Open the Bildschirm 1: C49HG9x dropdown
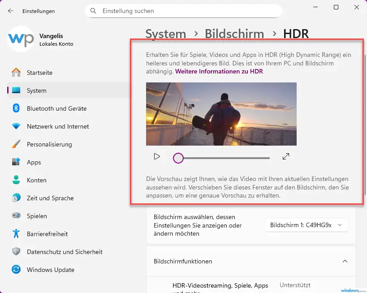The height and width of the screenshot is (293, 367). tap(307, 225)
